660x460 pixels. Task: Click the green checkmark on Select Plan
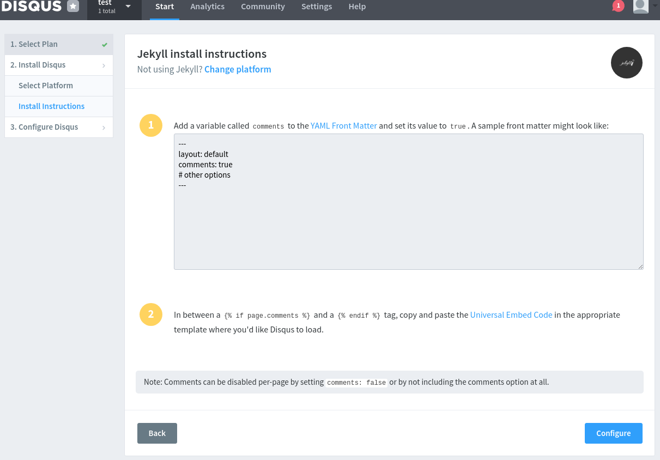point(105,45)
